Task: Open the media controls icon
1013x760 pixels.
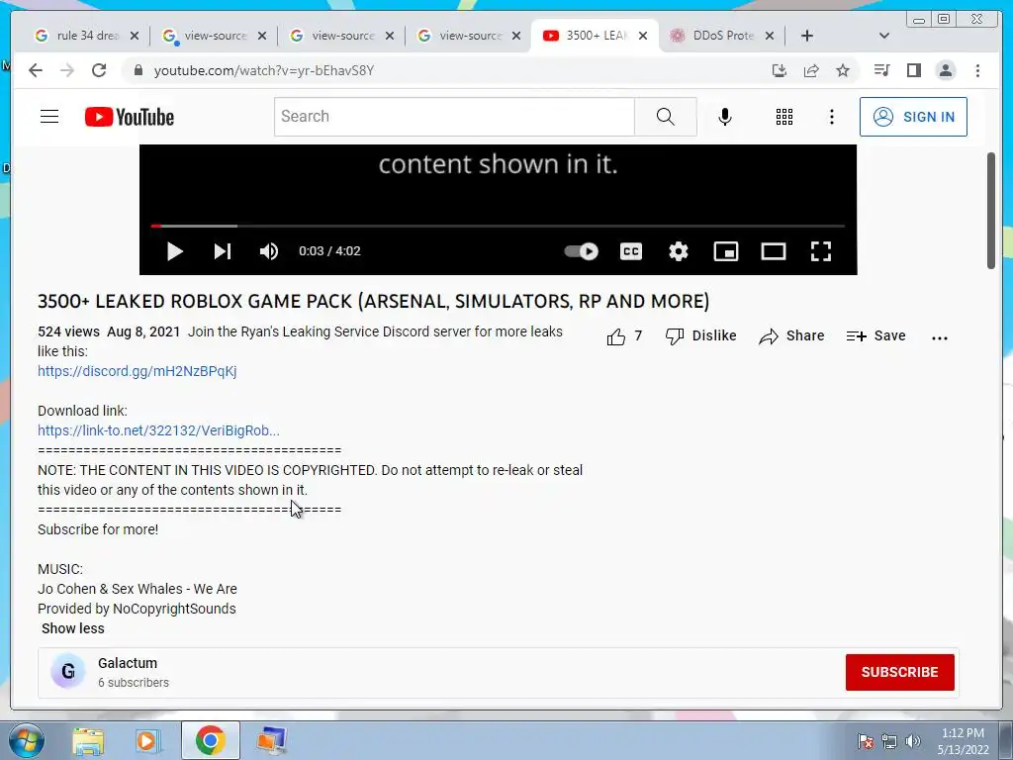Action: (x=881, y=70)
